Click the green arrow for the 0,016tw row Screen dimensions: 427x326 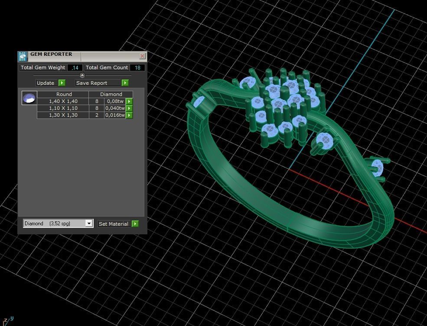click(x=129, y=115)
